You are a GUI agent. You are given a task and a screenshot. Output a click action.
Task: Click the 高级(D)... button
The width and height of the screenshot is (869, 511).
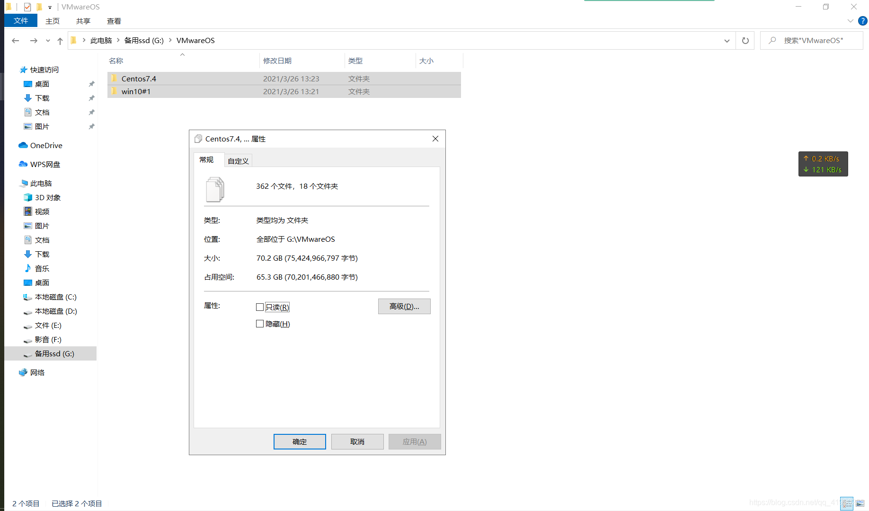pos(404,306)
